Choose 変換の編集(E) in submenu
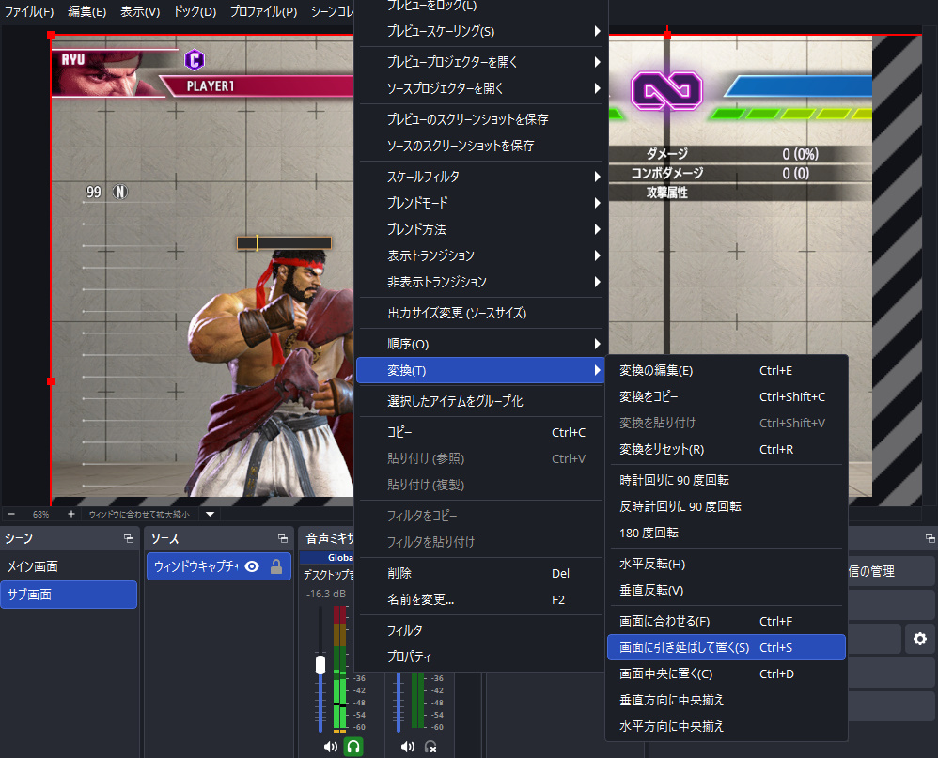This screenshot has height=758, width=938. (x=727, y=370)
